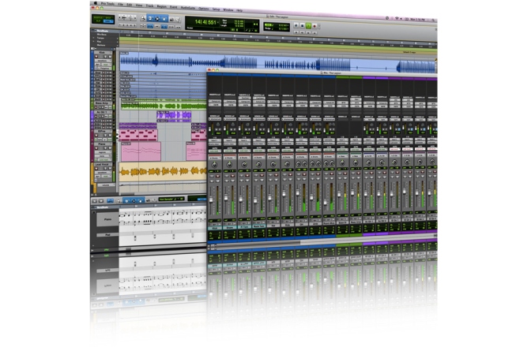
Task: Select Pad staff in score editor
Action: coord(107,235)
